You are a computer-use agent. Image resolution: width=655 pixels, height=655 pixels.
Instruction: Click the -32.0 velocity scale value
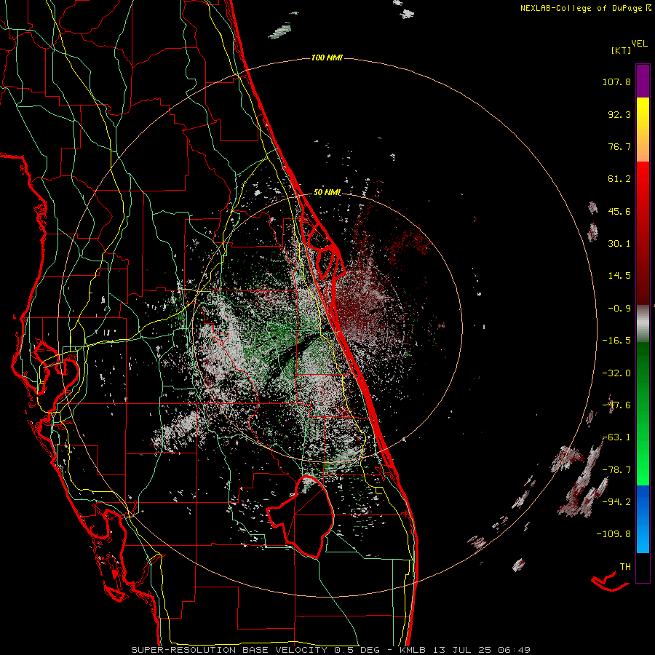tap(616, 373)
